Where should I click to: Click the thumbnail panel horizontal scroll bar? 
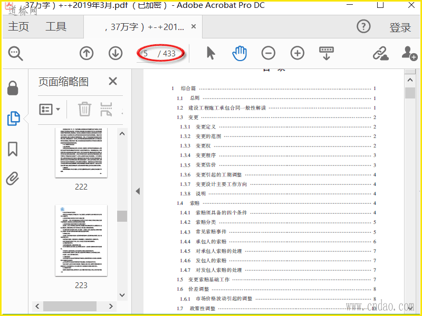(x=70, y=306)
